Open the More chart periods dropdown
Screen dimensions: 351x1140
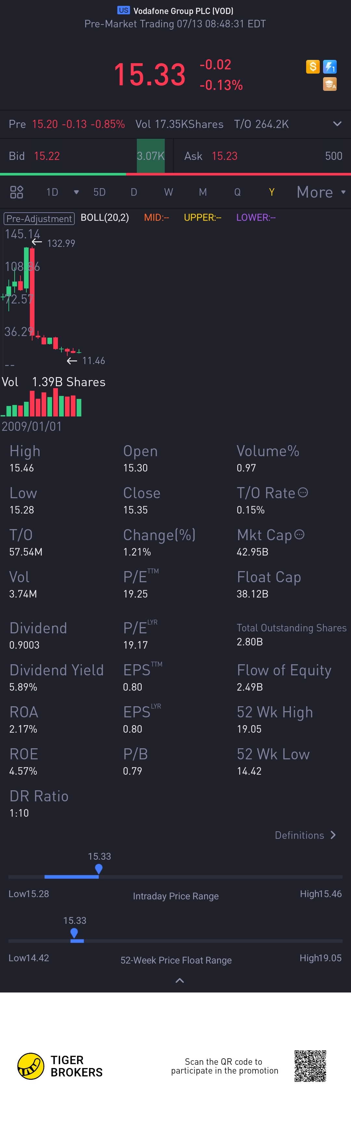point(320,192)
